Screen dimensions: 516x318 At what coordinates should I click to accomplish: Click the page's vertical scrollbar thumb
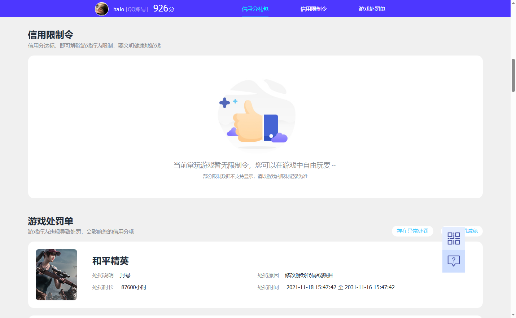click(x=513, y=75)
